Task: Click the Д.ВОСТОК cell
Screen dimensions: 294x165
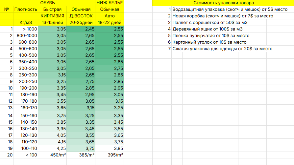Action: click(81, 16)
